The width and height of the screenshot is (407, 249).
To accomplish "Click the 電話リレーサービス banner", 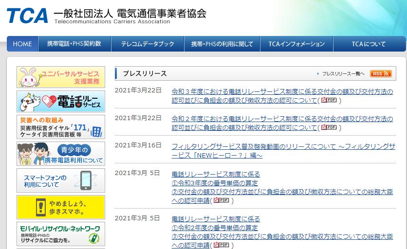I will [61, 102].
